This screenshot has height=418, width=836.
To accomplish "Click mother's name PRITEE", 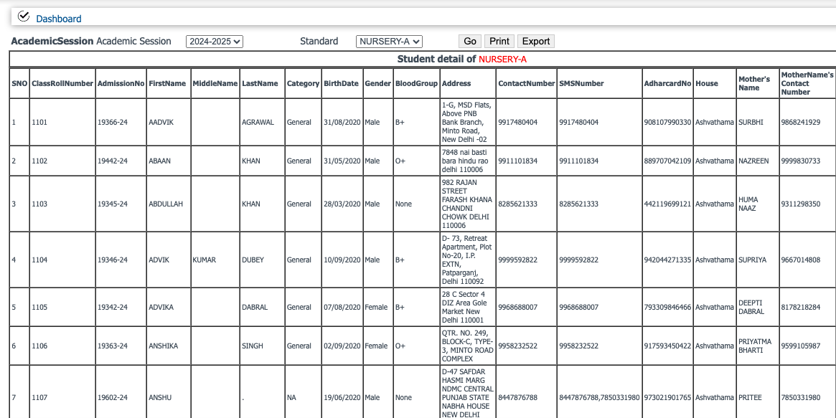I will point(749,397).
